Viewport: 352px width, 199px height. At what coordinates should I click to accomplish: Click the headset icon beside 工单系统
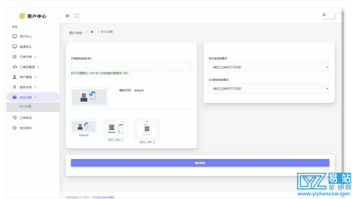[14, 118]
